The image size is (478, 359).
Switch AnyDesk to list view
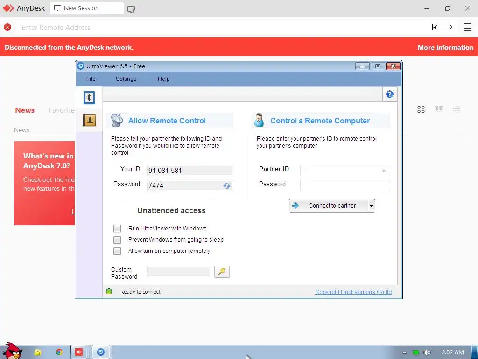[457, 109]
